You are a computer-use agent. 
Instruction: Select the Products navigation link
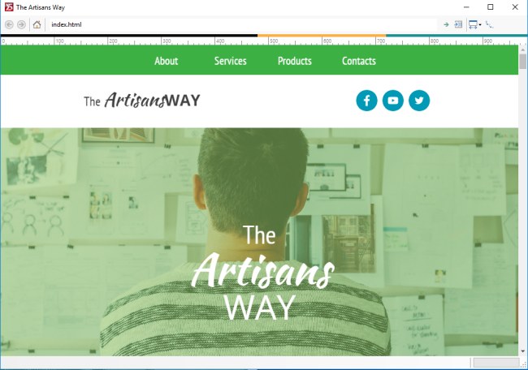tap(295, 61)
